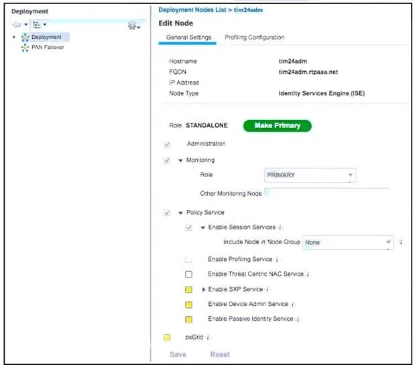Select the General Settings tab
Screen dimensions: 415x365
188,38
